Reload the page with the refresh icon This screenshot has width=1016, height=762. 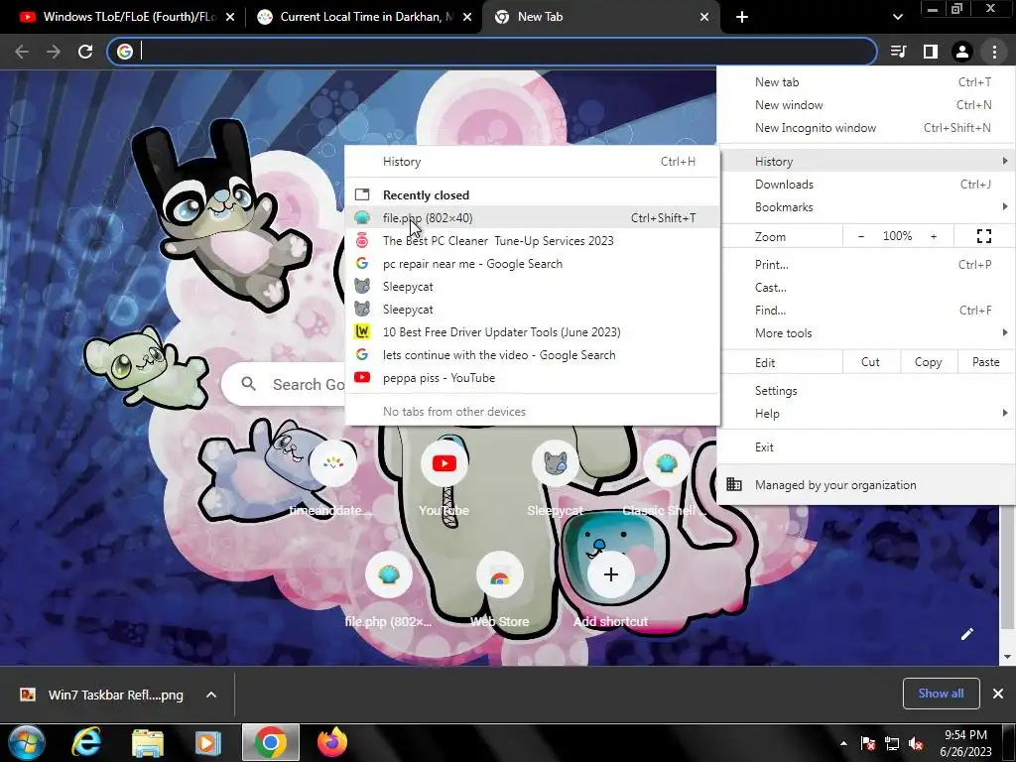[85, 52]
